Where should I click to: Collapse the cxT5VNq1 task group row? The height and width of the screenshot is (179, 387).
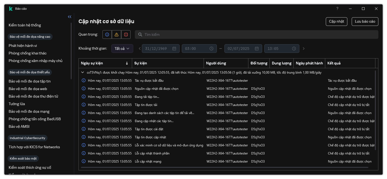[83, 73]
